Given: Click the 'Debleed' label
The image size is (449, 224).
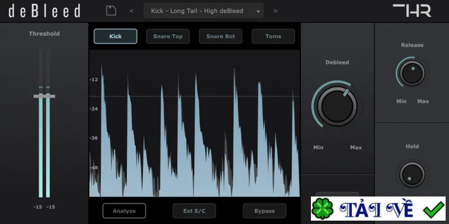Looking at the screenshot, I should click(337, 62).
